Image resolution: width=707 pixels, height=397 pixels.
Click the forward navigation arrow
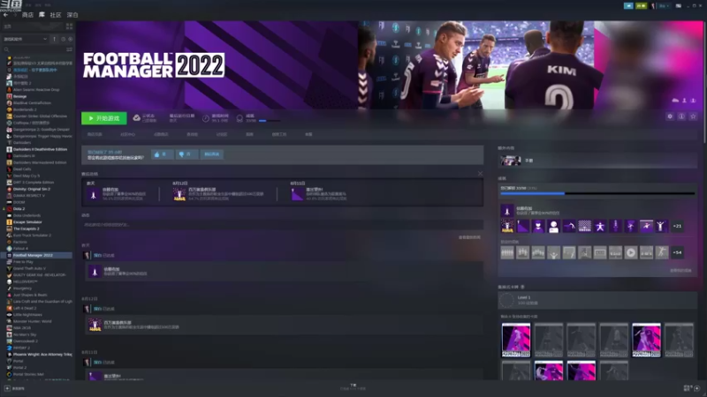pyautogui.click(x=14, y=15)
